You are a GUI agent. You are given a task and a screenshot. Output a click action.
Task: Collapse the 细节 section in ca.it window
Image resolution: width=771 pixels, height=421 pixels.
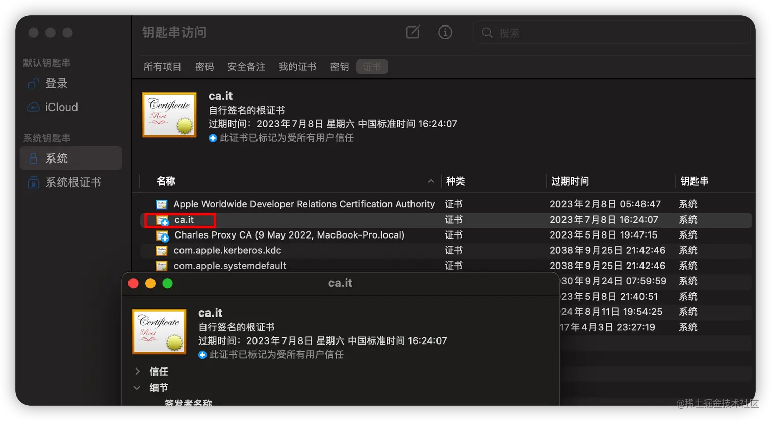point(137,388)
